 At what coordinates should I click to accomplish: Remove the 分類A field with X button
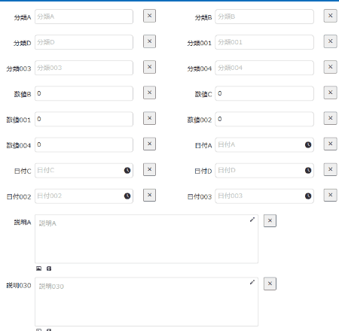(x=149, y=16)
